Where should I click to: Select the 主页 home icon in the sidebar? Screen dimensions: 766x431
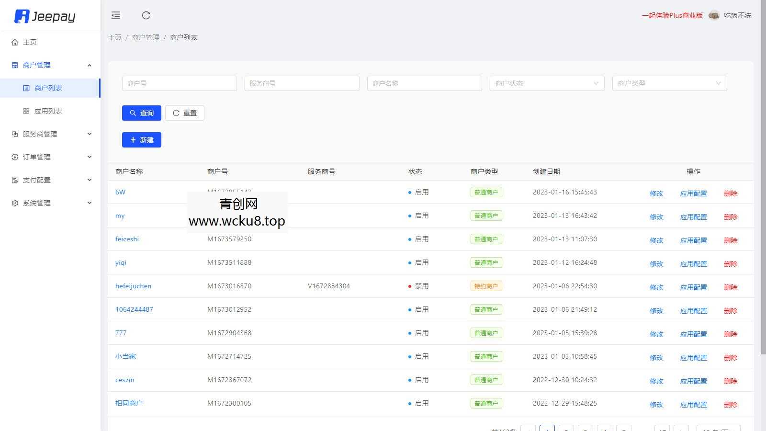click(x=14, y=42)
